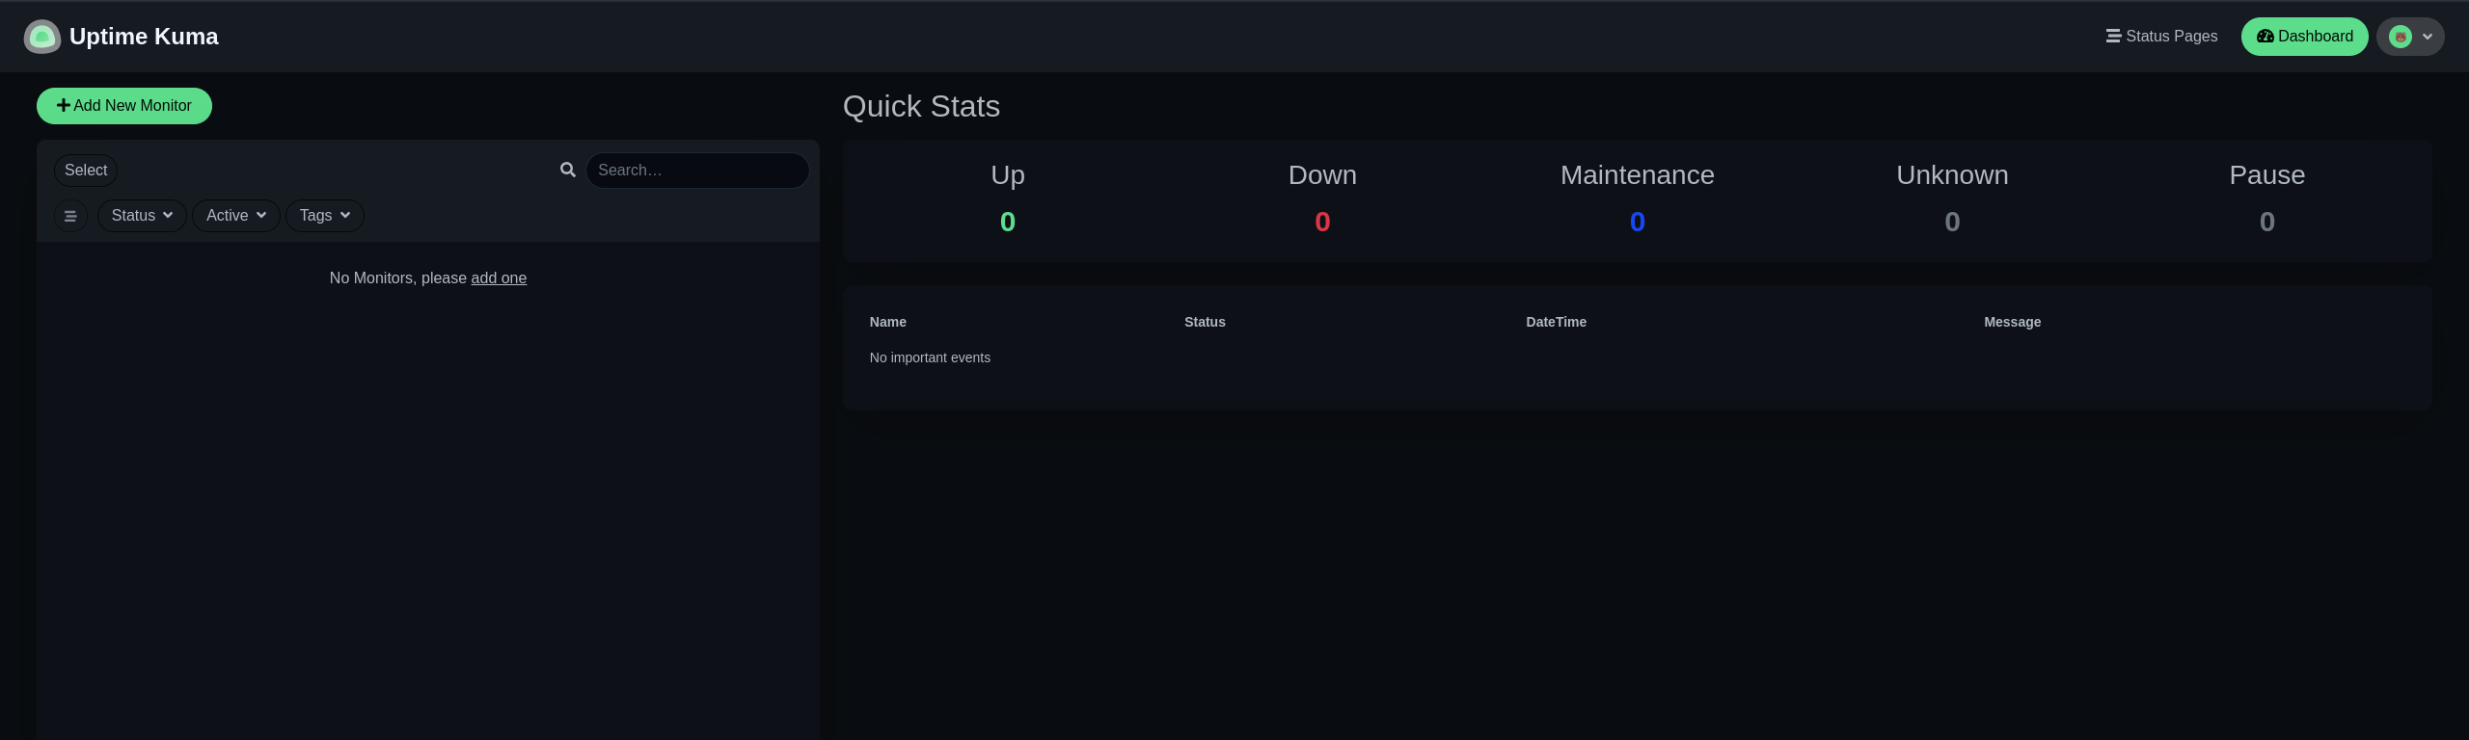Click the blue Maintenance count

coord(1637,223)
